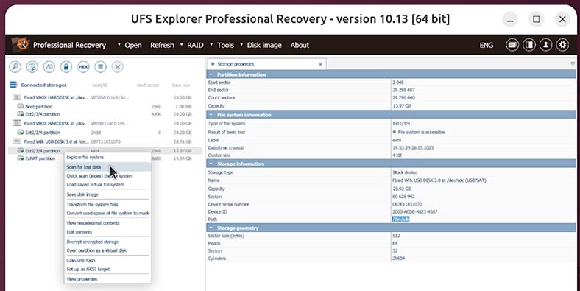
Task: Click the filter icon right of tabs
Action: [573, 64]
